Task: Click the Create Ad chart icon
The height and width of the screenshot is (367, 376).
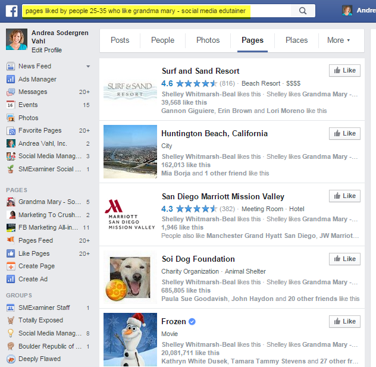Action: [11, 279]
